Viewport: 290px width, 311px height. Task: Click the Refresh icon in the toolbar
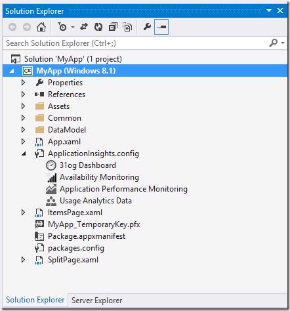pos(98,27)
